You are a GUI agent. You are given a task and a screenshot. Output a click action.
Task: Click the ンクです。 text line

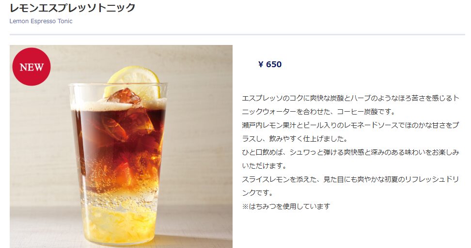(258, 192)
